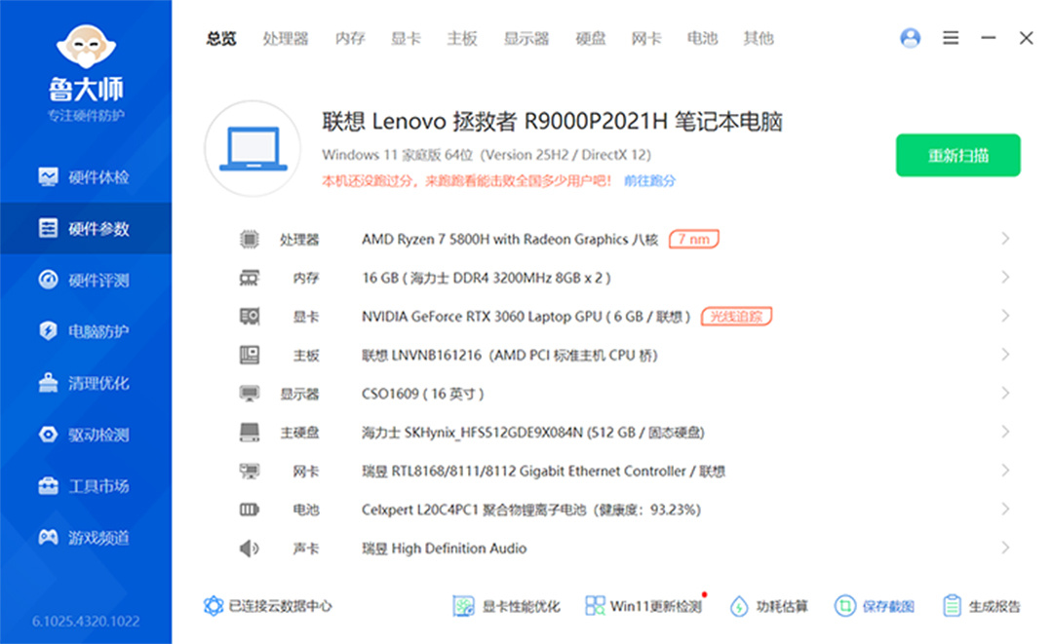Open 游戏频道 gamepad section

pyautogui.click(x=85, y=538)
